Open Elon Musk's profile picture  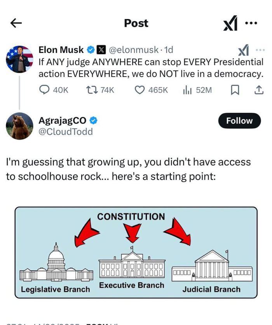(19, 60)
